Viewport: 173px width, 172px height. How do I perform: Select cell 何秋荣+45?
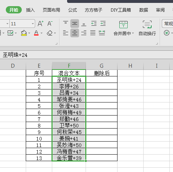click(69, 132)
